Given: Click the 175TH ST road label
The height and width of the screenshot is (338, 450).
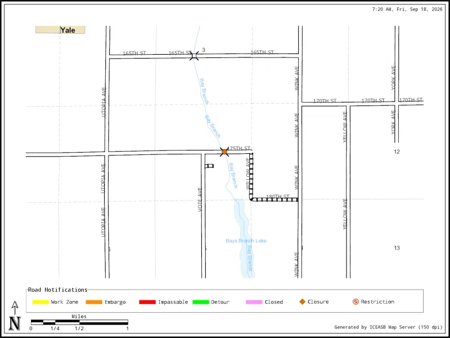Looking at the screenshot, I should [x=238, y=148].
